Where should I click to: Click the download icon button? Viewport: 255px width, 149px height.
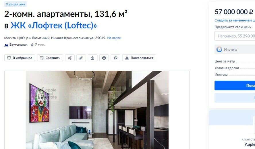(92, 58)
